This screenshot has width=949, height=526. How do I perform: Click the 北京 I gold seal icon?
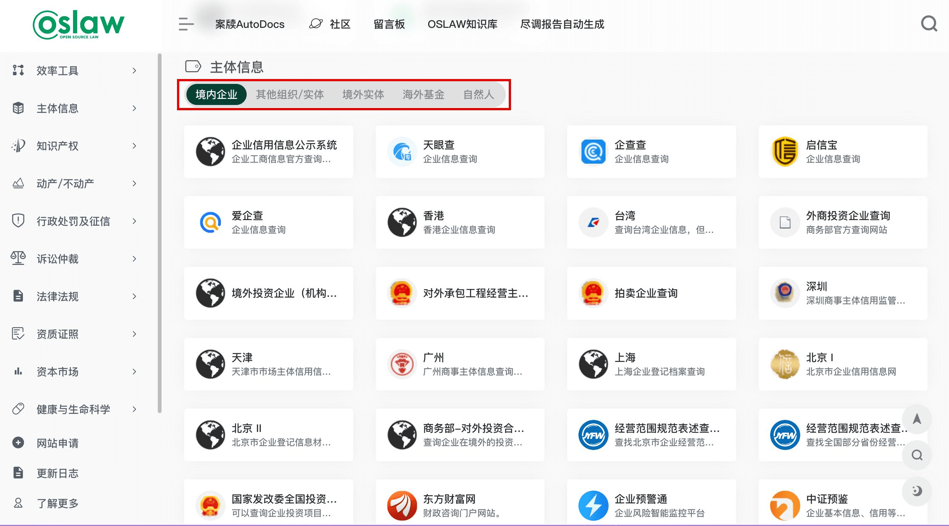[785, 364]
